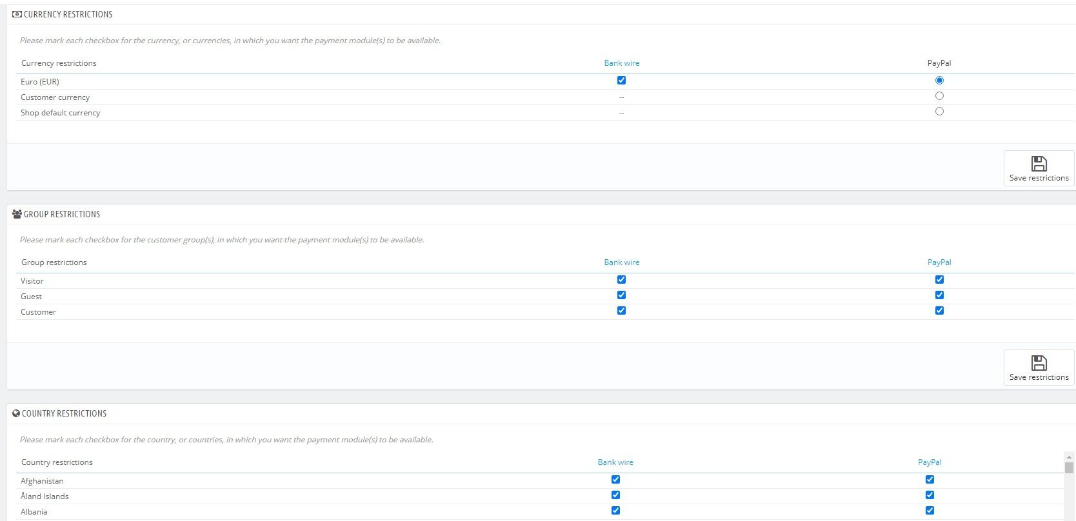
Task: Open Bank wire link in Currency restrictions table
Action: 622,63
